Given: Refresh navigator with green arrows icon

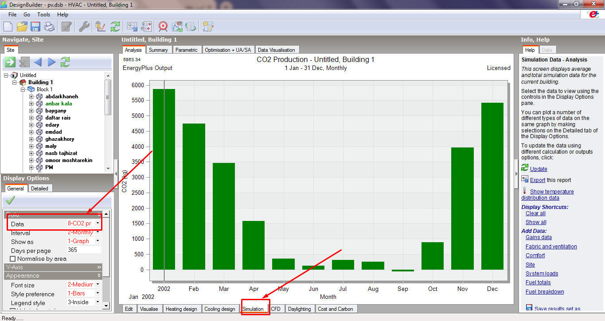Looking at the screenshot, I should coord(65,62).
